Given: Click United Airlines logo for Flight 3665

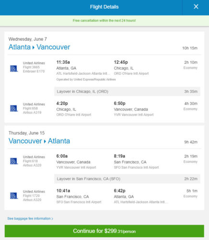Looking at the screenshot, I should [14, 69].
